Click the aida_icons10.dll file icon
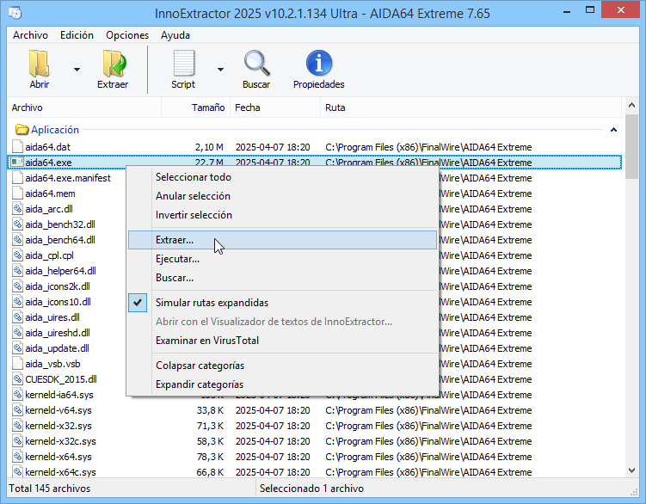This screenshot has width=646, height=504. pos(17,302)
